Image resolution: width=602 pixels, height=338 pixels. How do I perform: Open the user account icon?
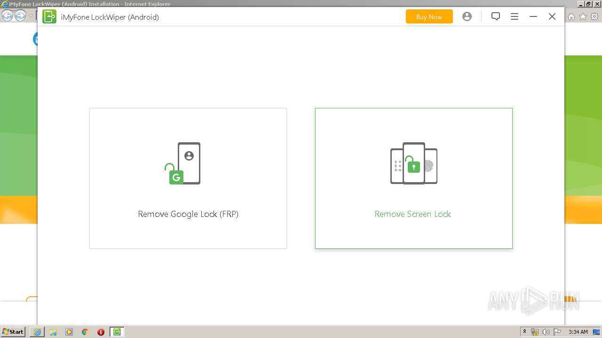467,16
